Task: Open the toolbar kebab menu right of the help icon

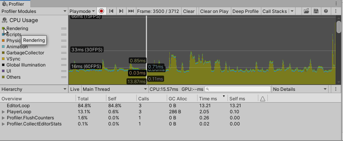Action: point(336,11)
